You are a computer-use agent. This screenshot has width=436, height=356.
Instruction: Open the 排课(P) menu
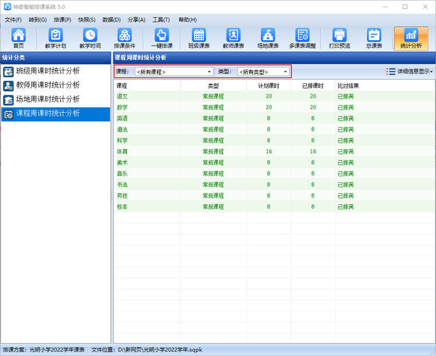point(62,20)
